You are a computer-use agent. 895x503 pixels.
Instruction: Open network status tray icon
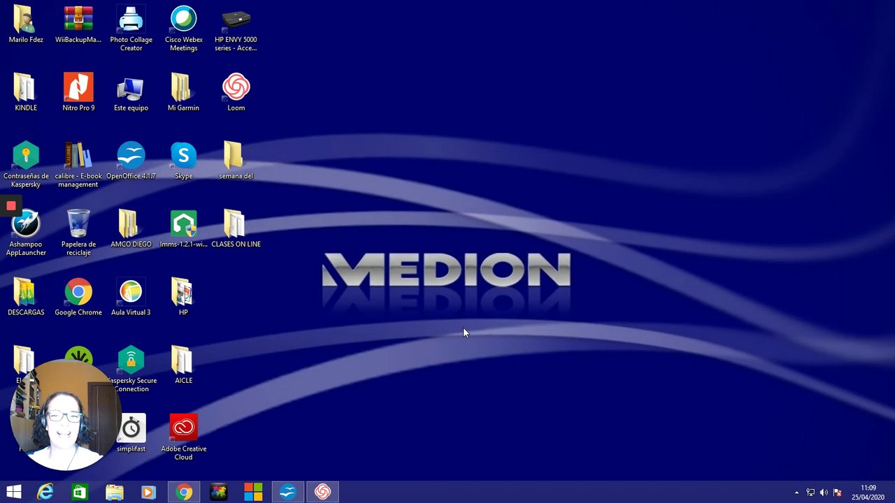(810, 493)
